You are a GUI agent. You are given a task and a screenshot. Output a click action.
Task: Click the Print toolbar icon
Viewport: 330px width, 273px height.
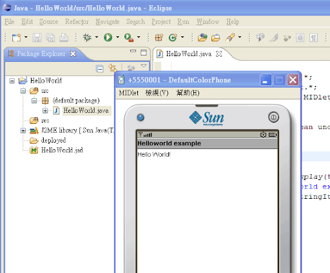pyautogui.click(x=64, y=37)
